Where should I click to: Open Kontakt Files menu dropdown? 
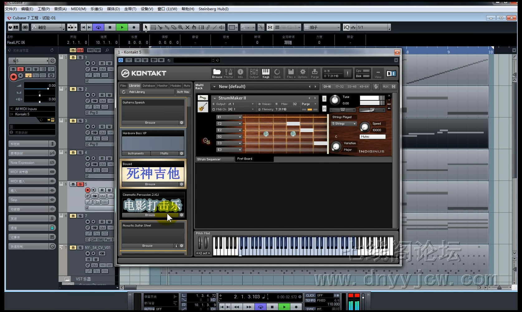coord(291,73)
